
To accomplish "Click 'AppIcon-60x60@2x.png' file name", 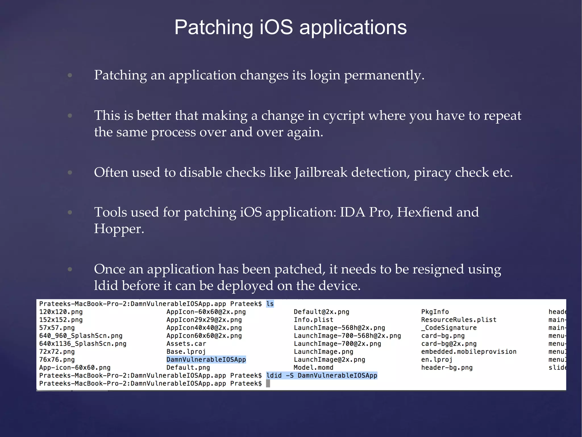I will 206,312.
